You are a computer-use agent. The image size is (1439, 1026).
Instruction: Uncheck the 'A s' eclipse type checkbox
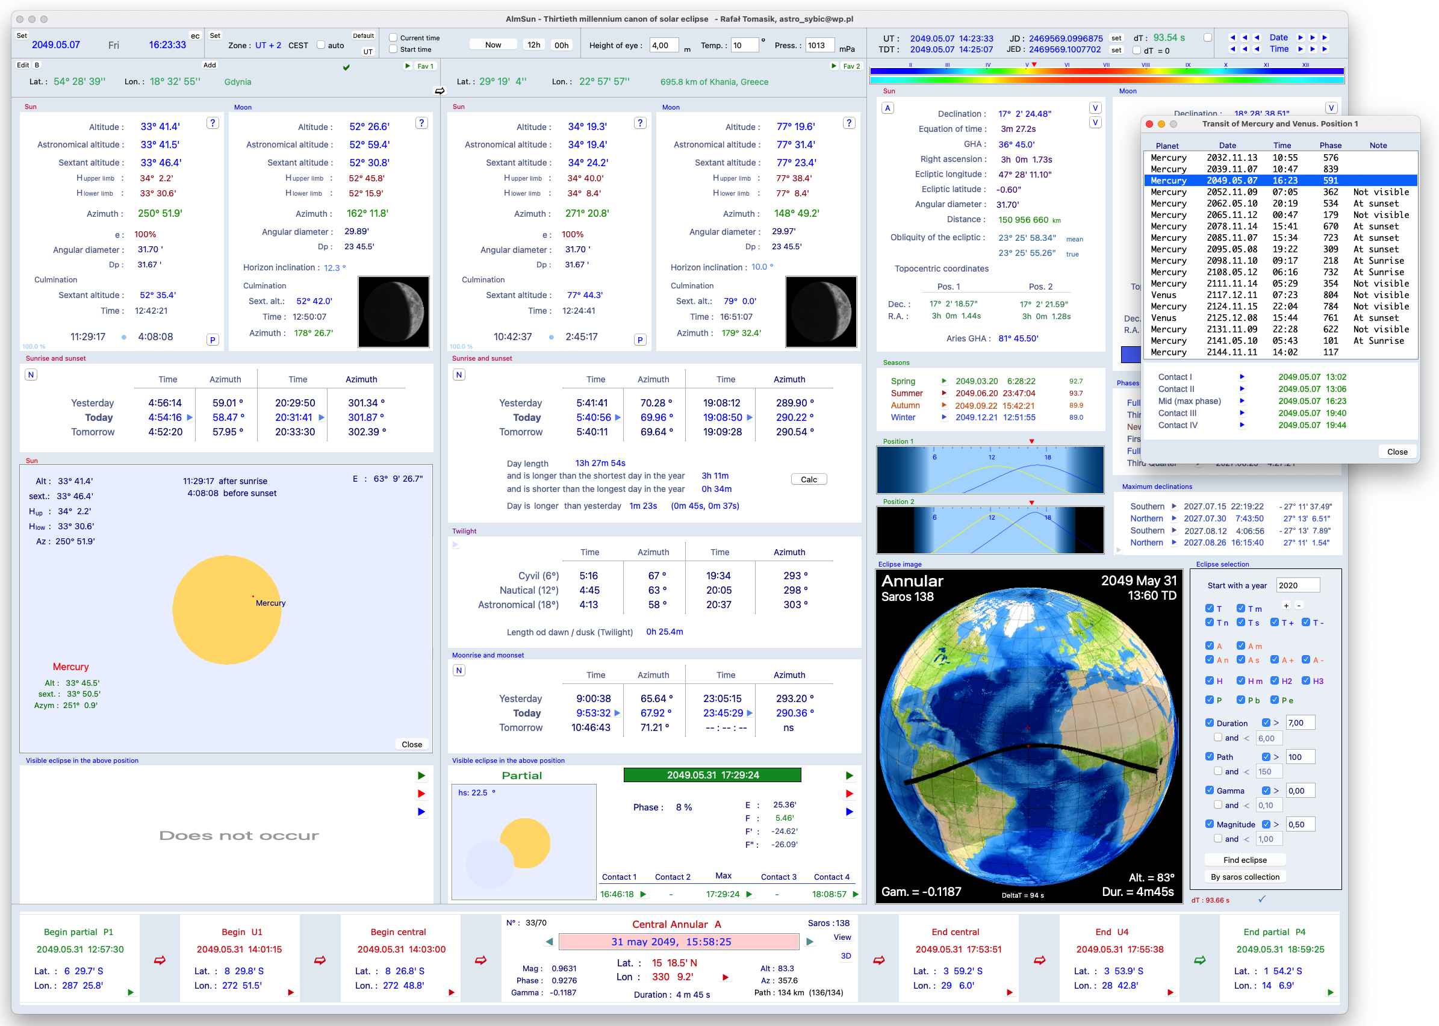tap(1241, 659)
